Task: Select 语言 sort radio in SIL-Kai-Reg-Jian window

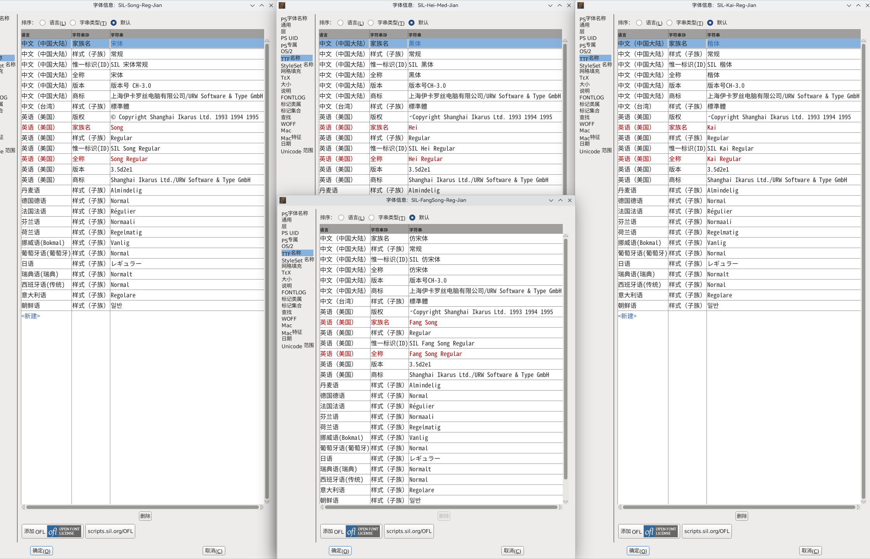Action: [639, 23]
